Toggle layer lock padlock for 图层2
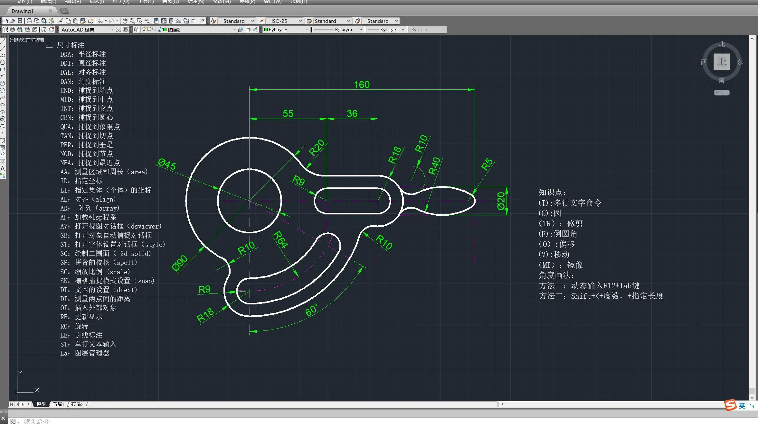 [160, 30]
